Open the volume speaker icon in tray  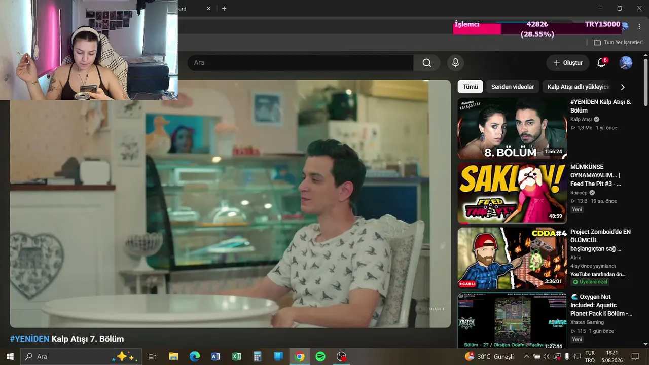tap(546, 356)
